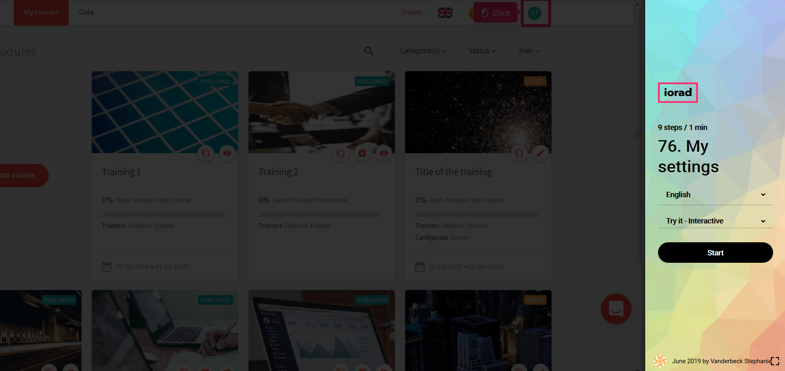785x371 pixels.
Task: Expand the Categorie(s) filter
Action: click(x=423, y=51)
